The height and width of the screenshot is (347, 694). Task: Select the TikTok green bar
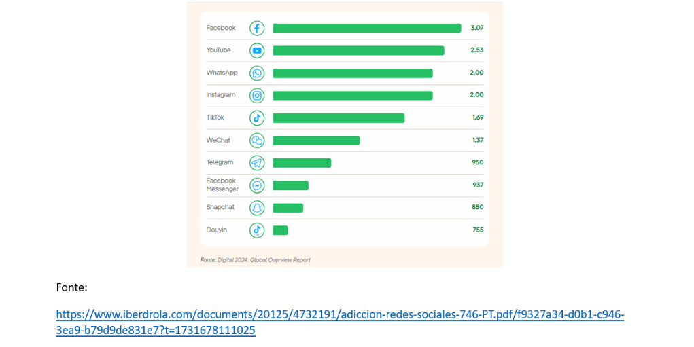click(339, 118)
